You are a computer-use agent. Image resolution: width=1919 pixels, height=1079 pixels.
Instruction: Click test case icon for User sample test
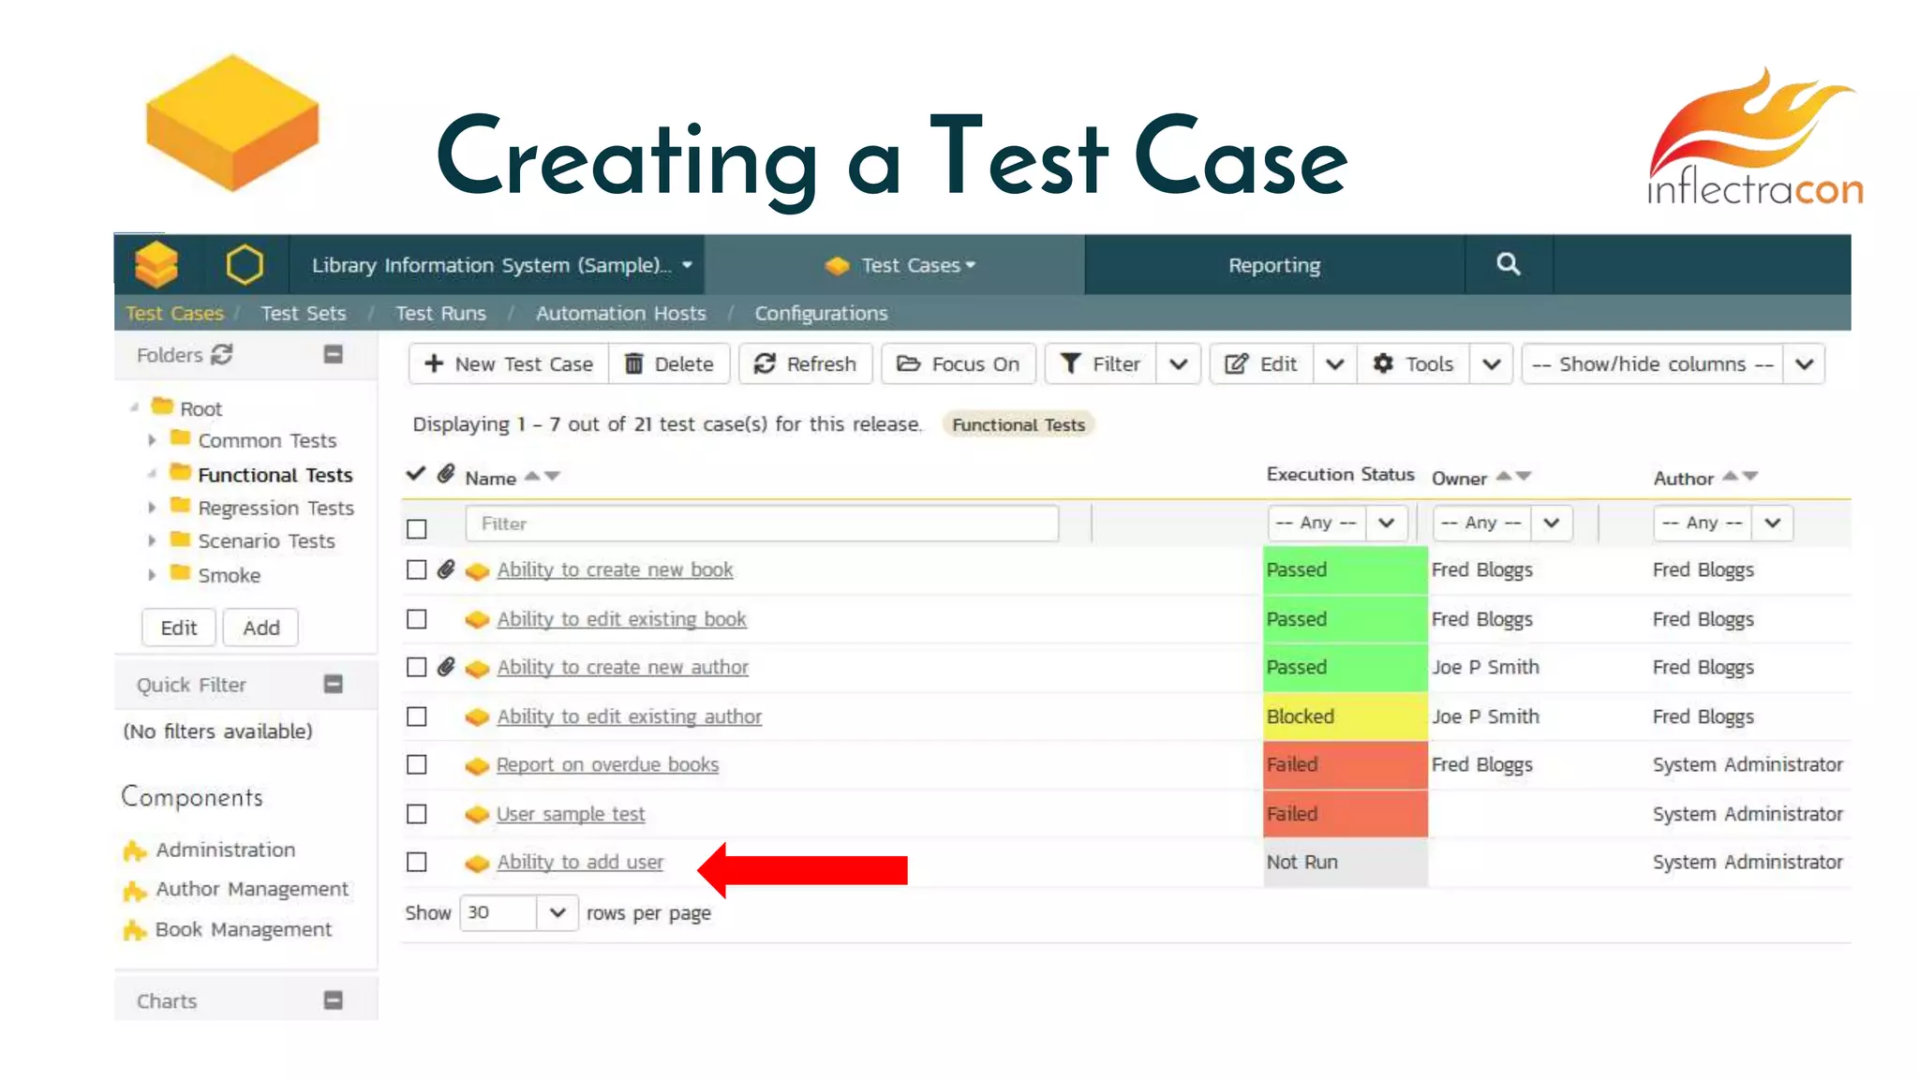pos(477,814)
